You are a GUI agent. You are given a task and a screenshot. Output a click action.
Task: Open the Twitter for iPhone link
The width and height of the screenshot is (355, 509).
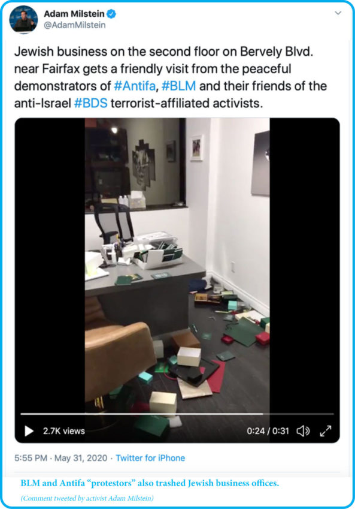(150, 458)
